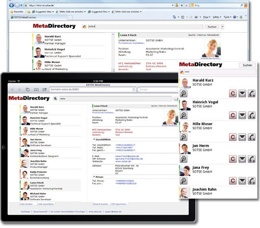Click the Liste drucken link
The image size is (260, 228).
[x=26, y=204]
